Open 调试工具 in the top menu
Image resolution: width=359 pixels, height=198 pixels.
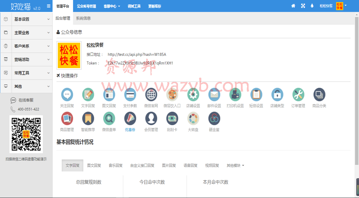coord(134,6)
